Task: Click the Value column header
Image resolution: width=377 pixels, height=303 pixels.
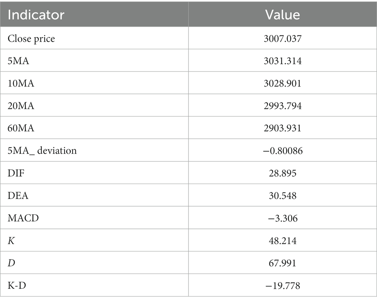Action: coord(283,15)
